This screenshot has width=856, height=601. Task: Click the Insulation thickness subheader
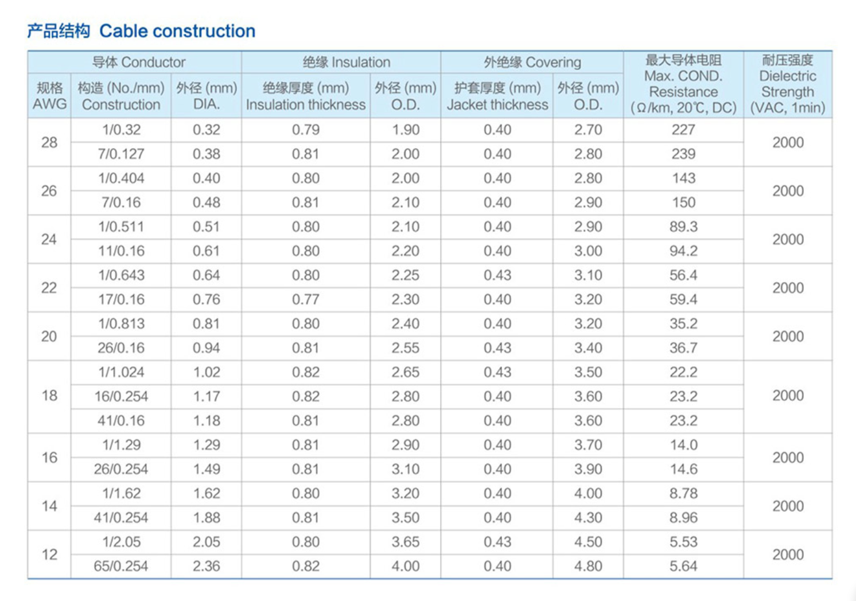tap(305, 96)
